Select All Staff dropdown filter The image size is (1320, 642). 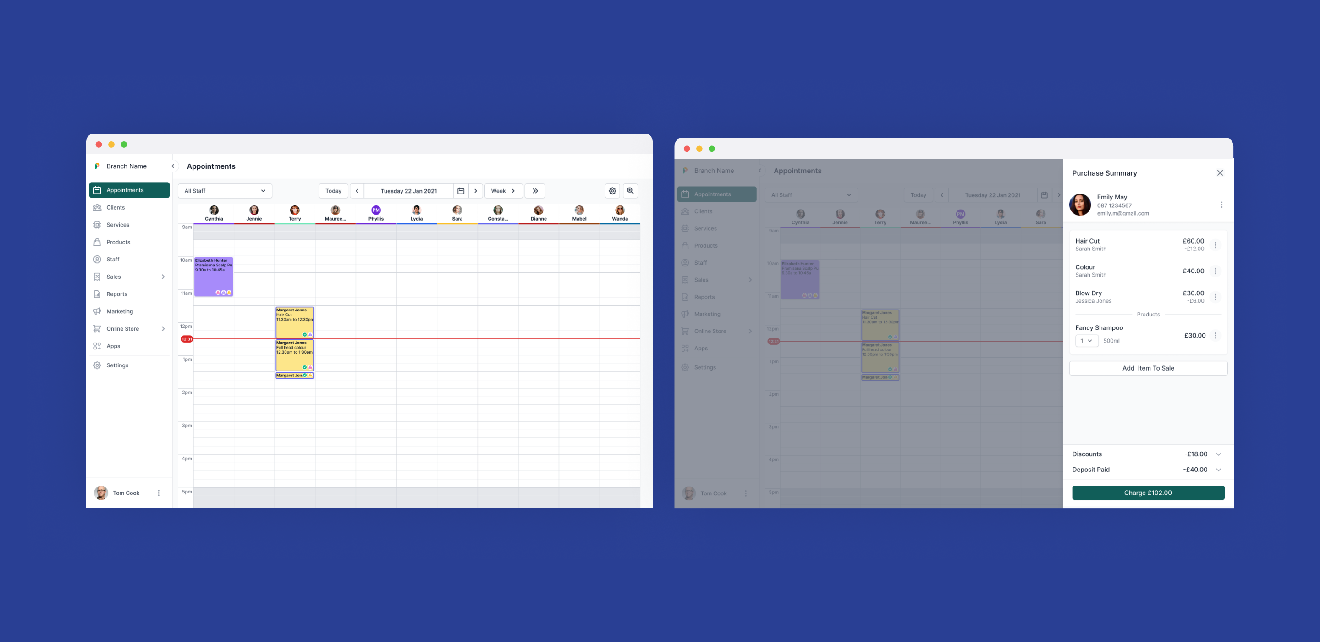point(222,191)
